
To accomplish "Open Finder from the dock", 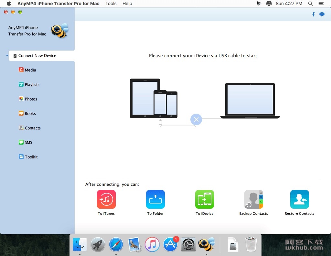I will click(x=80, y=244).
